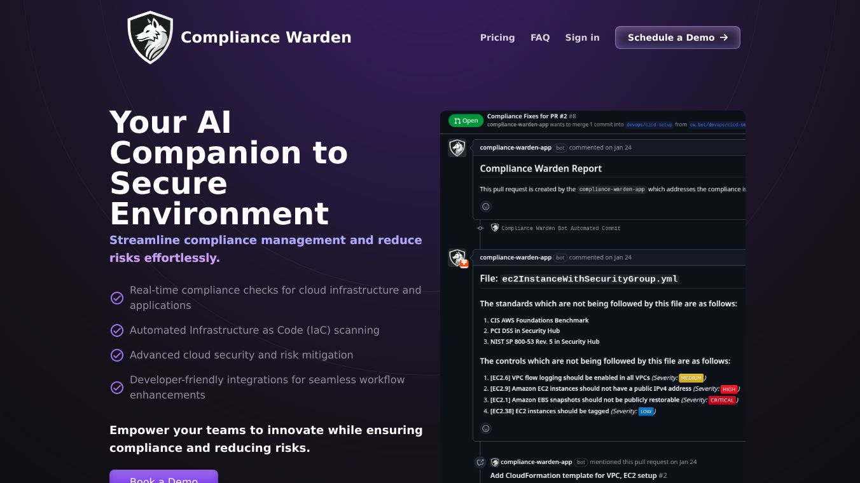
Task: Click the devops/cicd-setup target branch label
Action: [649, 125]
